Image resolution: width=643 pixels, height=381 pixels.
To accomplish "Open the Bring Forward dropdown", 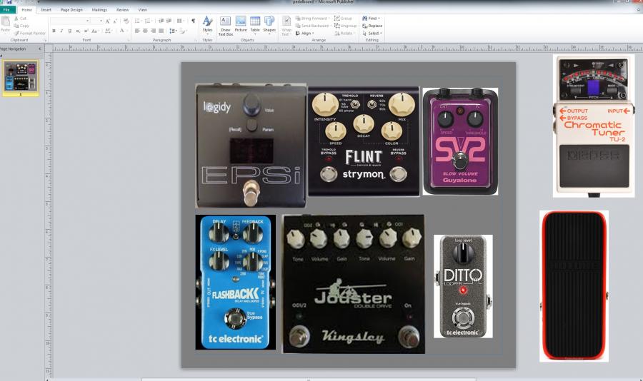I will [x=313, y=19].
